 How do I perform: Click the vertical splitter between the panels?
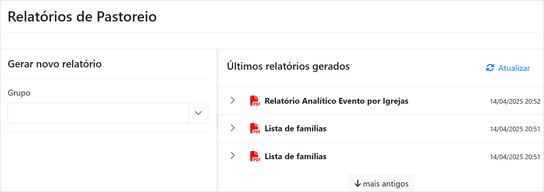(x=217, y=121)
